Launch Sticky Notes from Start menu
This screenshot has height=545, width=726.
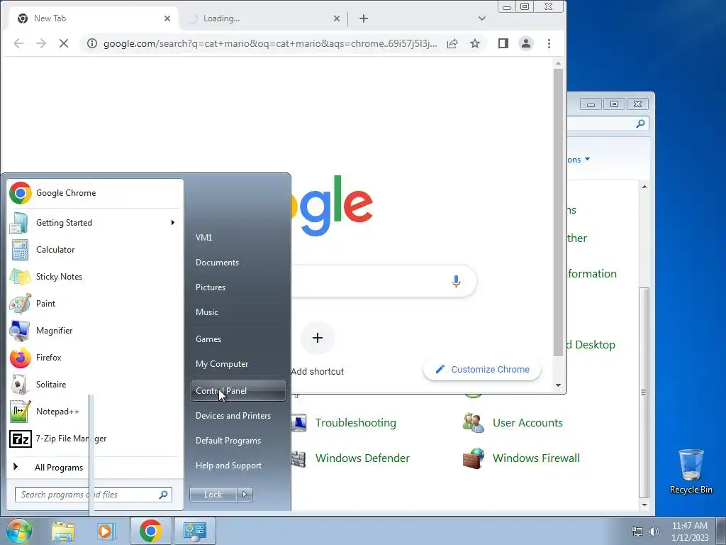[95, 276]
